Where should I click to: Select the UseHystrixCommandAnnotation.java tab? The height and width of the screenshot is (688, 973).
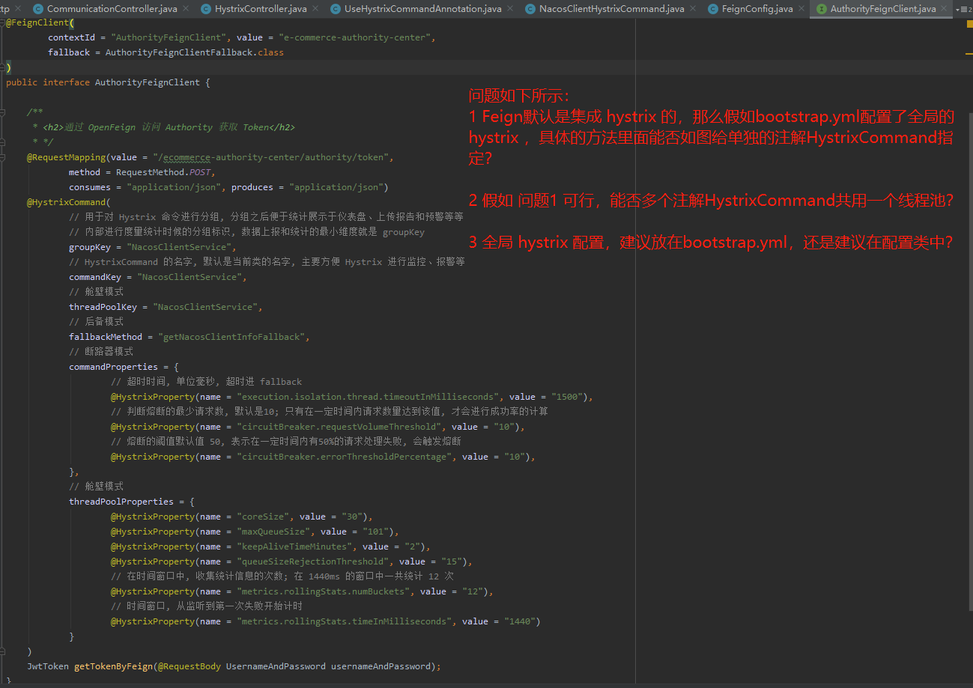pos(422,9)
